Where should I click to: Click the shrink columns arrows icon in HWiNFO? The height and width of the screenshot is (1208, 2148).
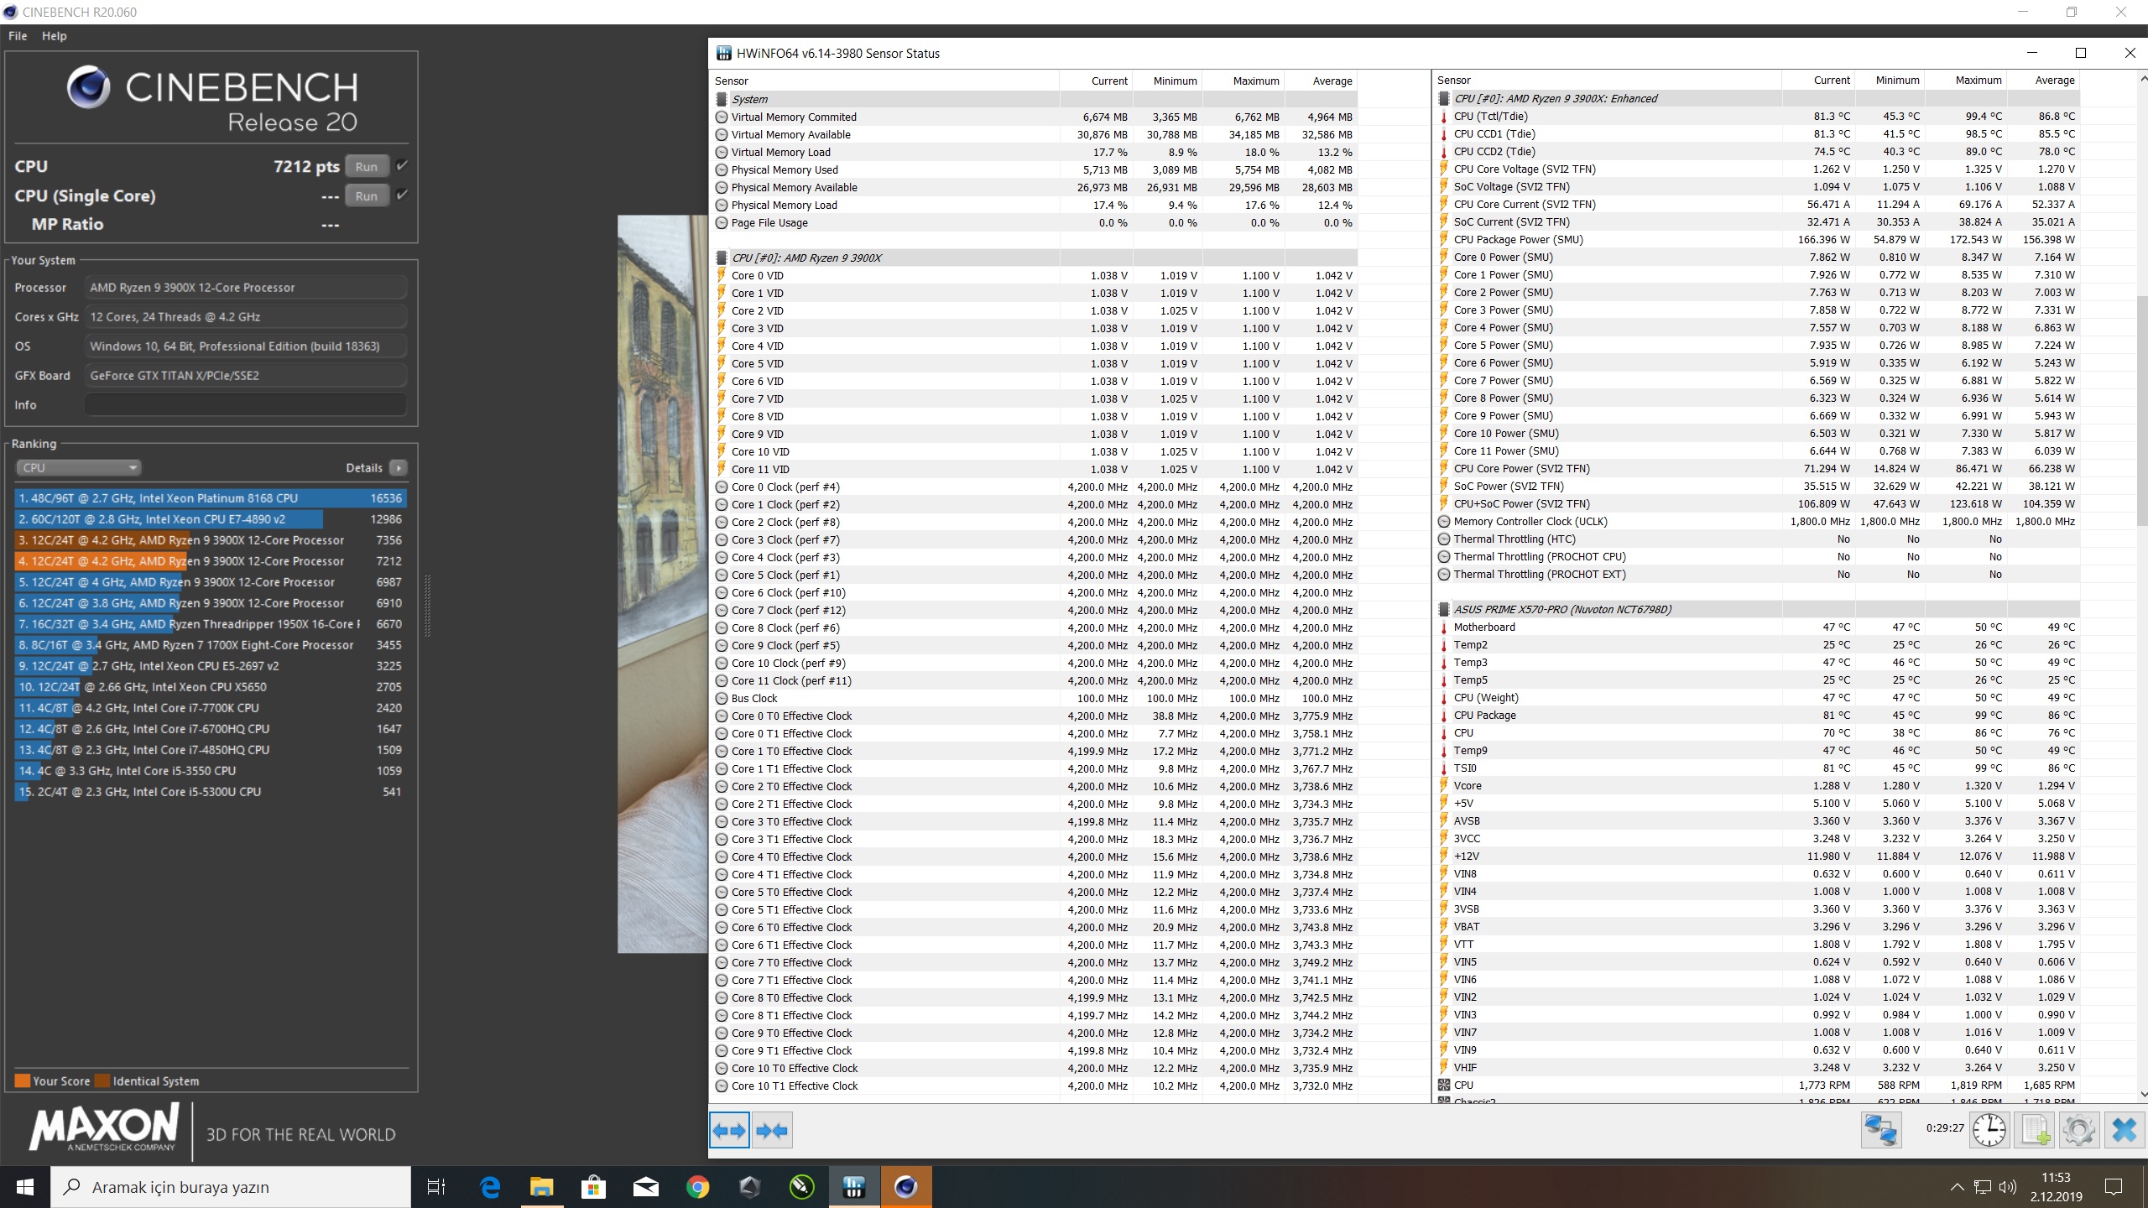click(772, 1131)
